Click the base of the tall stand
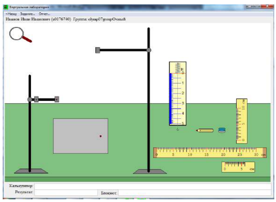This screenshot has width=276, height=202. click(150, 172)
